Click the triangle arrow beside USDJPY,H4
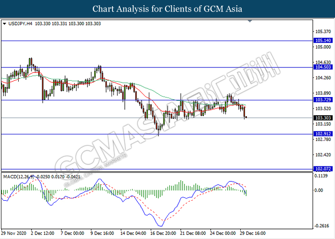This screenshot has width=335, height=239. tap(4, 23)
